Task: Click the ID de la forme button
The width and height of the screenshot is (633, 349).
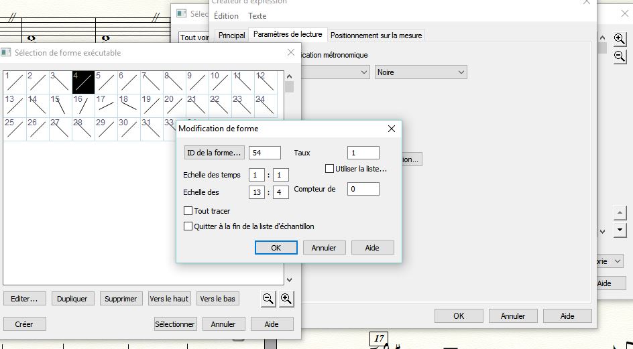Action: tap(214, 153)
